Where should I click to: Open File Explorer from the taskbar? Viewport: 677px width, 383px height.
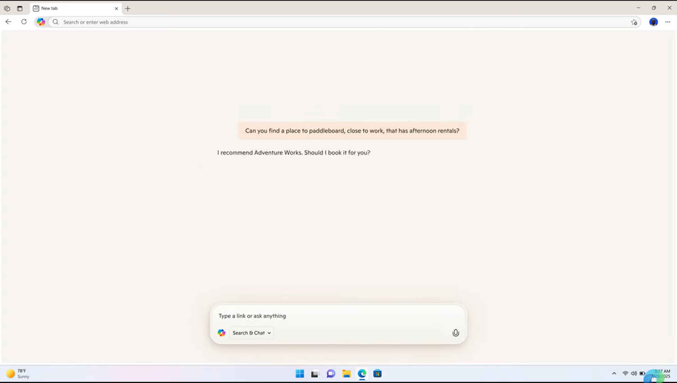346,374
